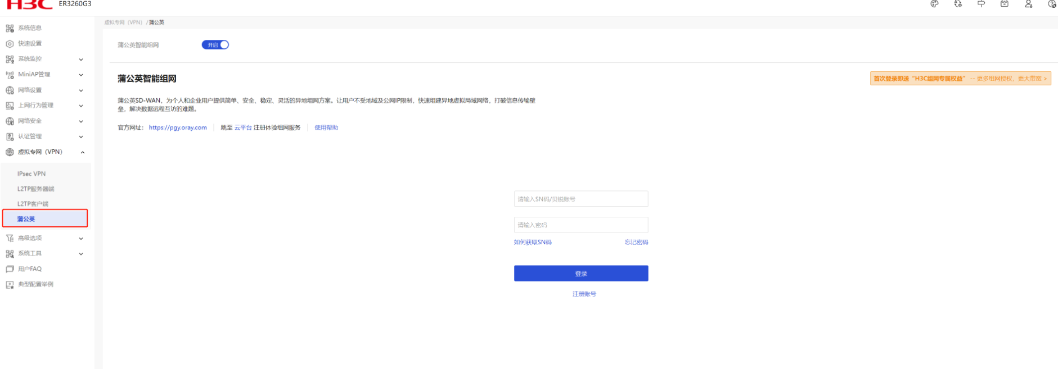
Task: Open the https://pgy.oray.com link
Action: (x=178, y=128)
